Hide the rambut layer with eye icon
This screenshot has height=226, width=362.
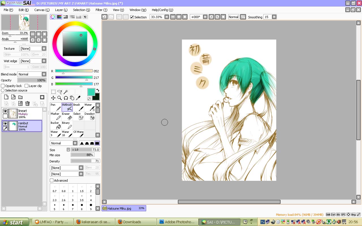(5, 123)
